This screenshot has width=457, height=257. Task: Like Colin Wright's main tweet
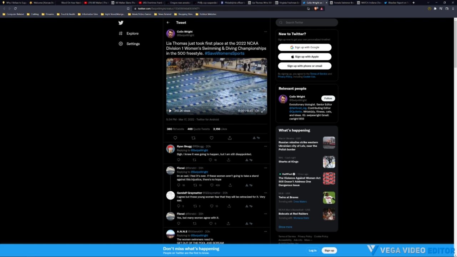[211, 138]
